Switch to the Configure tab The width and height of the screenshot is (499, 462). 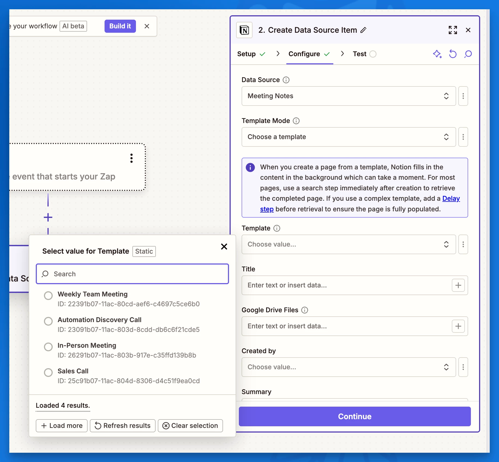[x=309, y=54]
